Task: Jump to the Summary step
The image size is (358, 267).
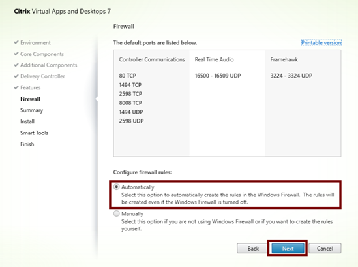Action: [x=31, y=110]
